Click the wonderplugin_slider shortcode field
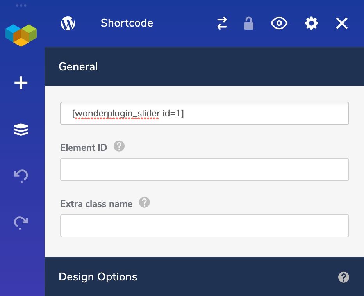Screen dimensions: 364x296 [204, 113]
